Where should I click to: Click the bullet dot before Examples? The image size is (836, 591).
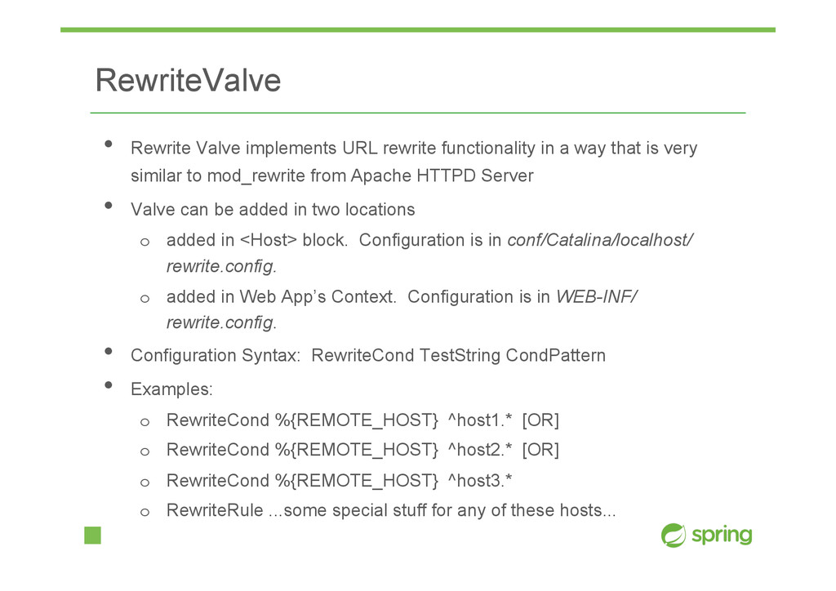coord(109,385)
